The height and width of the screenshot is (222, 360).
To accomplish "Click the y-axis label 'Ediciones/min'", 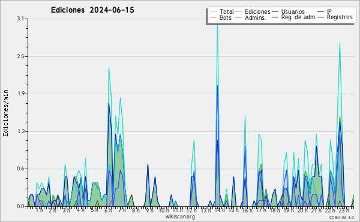I will (5, 113).
